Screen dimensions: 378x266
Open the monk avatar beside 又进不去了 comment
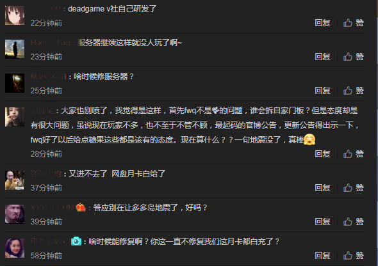[15, 180]
